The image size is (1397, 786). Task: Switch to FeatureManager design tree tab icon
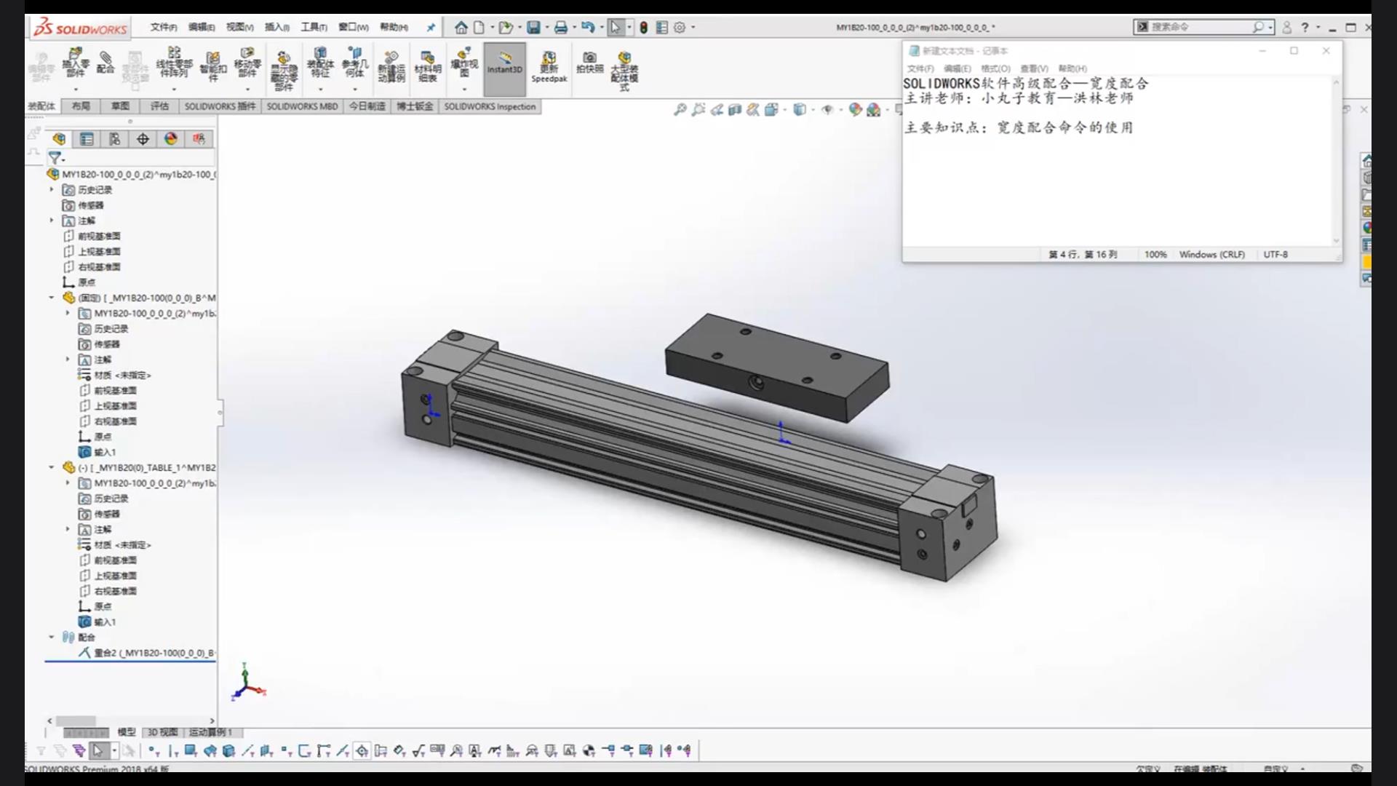pyautogui.click(x=59, y=139)
